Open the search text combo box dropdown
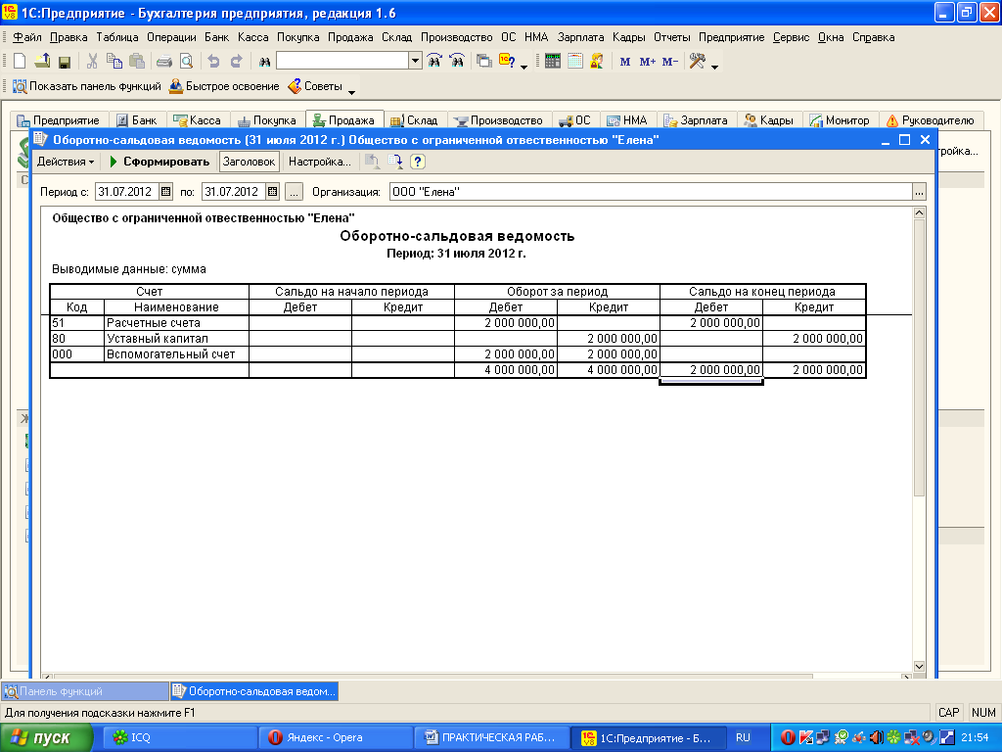 pyautogui.click(x=415, y=62)
